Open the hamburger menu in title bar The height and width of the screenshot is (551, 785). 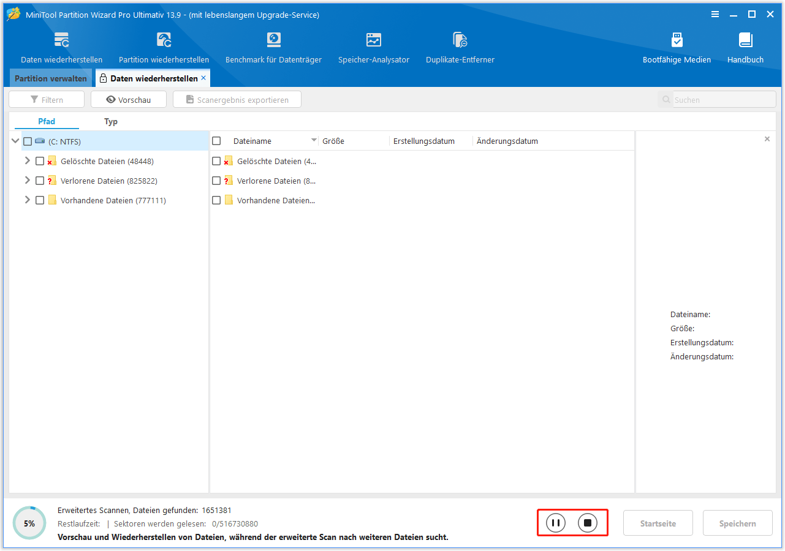point(715,14)
